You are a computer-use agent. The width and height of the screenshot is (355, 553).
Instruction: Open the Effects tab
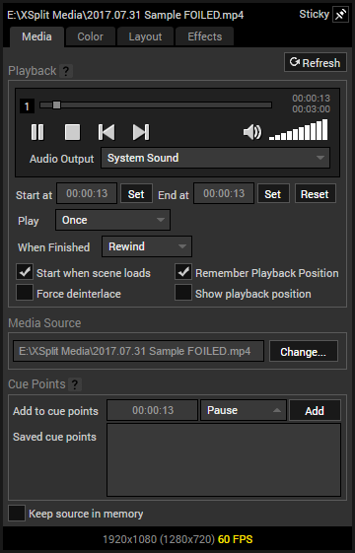[x=205, y=36]
